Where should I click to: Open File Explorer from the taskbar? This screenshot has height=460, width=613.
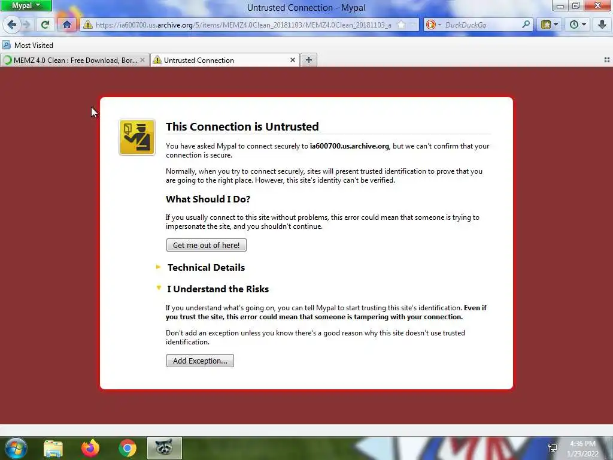[x=53, y=448]
